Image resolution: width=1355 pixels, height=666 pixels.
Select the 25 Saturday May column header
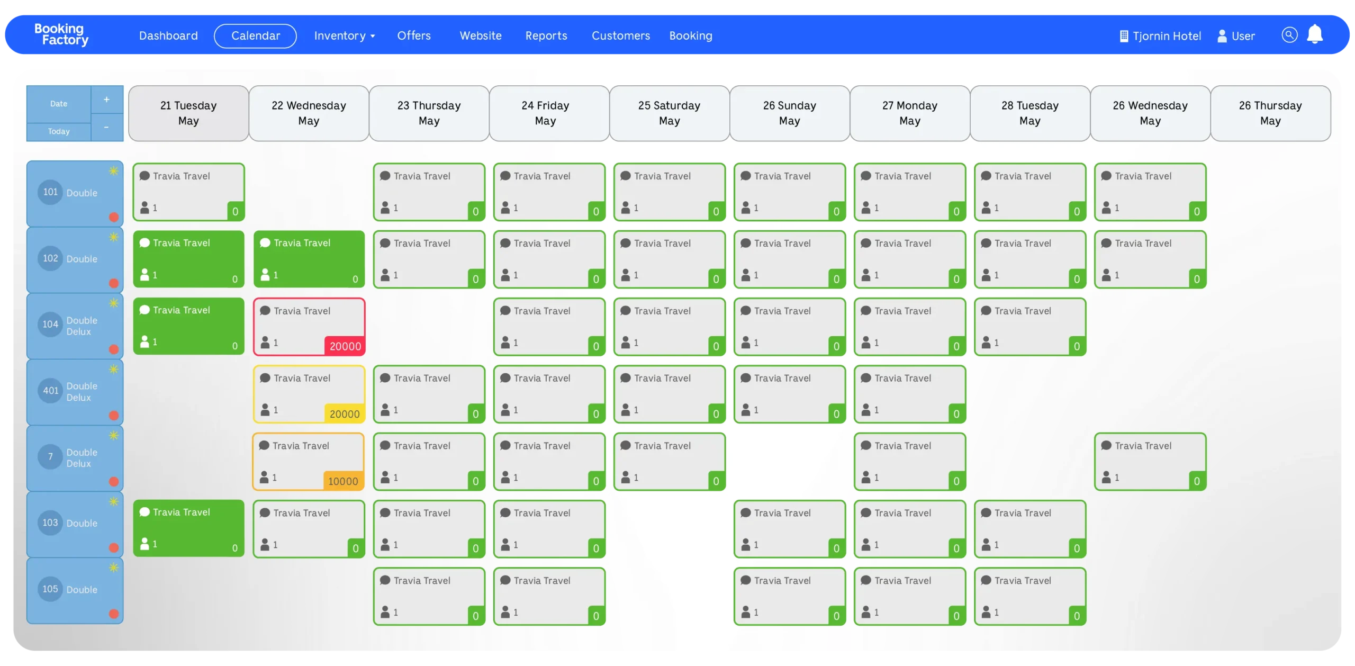pyautogui.click(x=669, y=113)
